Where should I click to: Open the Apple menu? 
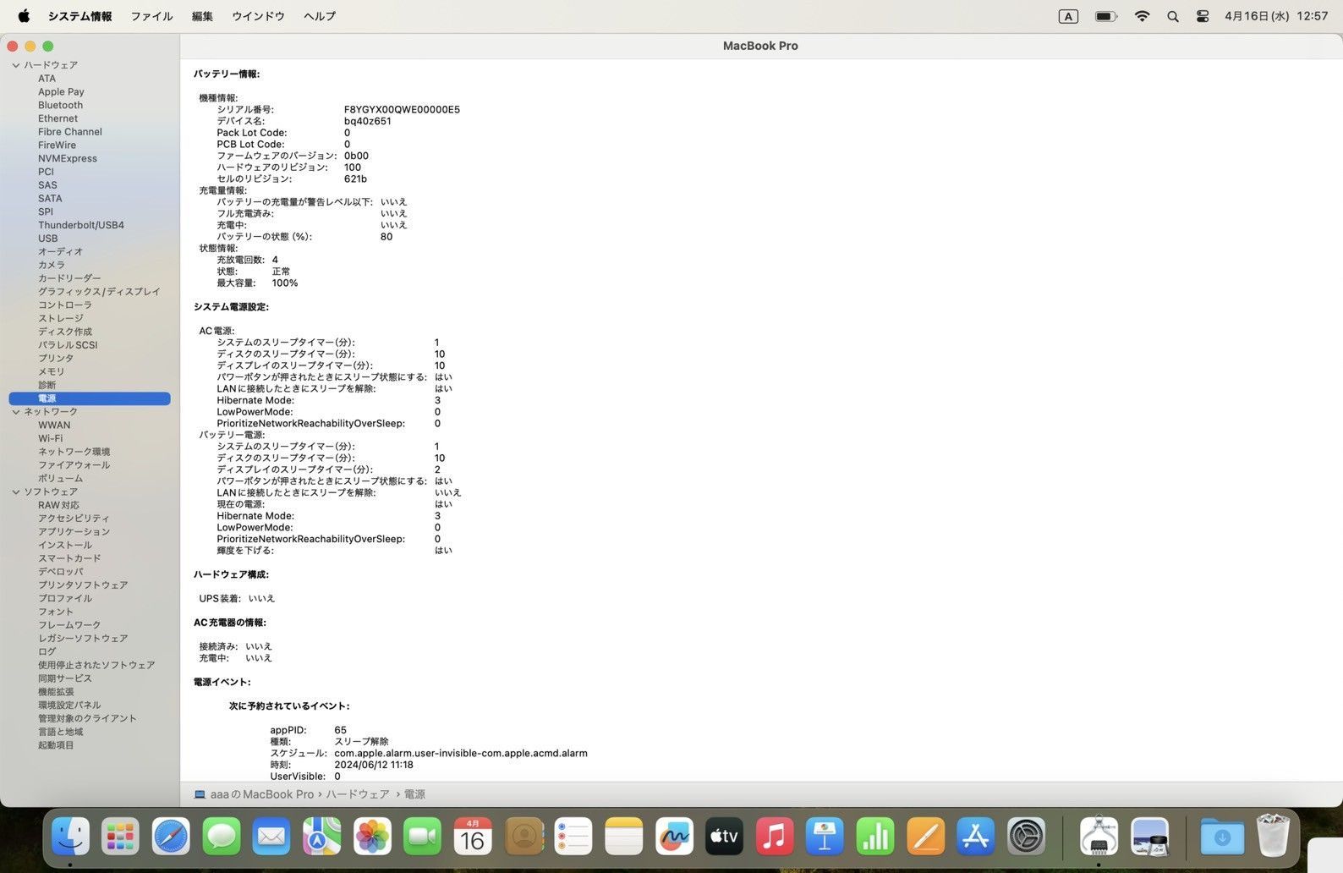[x=24, y=16]
